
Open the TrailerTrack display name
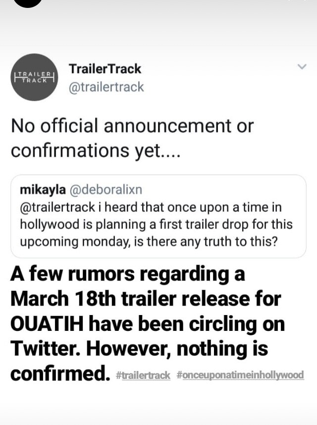(x=105, y=69)
